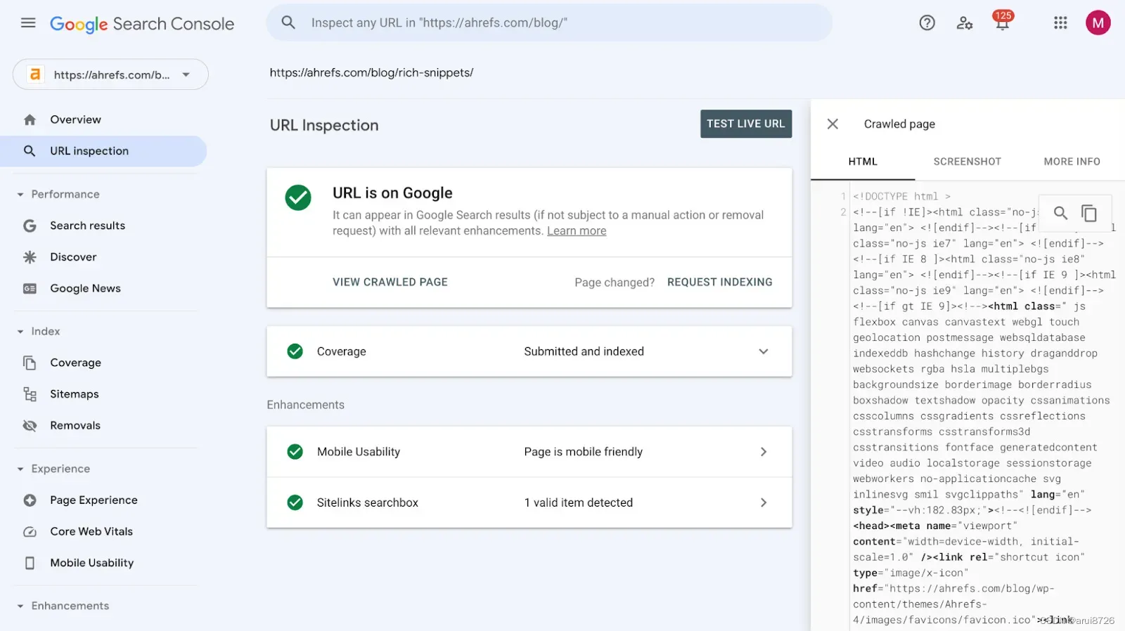Switch to the MORE INFO tab
The width and height of the screenshot is (1125, 631).
click(1072, 162)
